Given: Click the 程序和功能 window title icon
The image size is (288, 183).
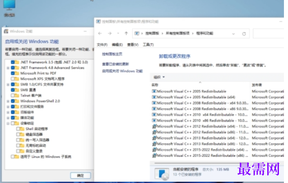Looking at the screenshot, I should (98, 22).
